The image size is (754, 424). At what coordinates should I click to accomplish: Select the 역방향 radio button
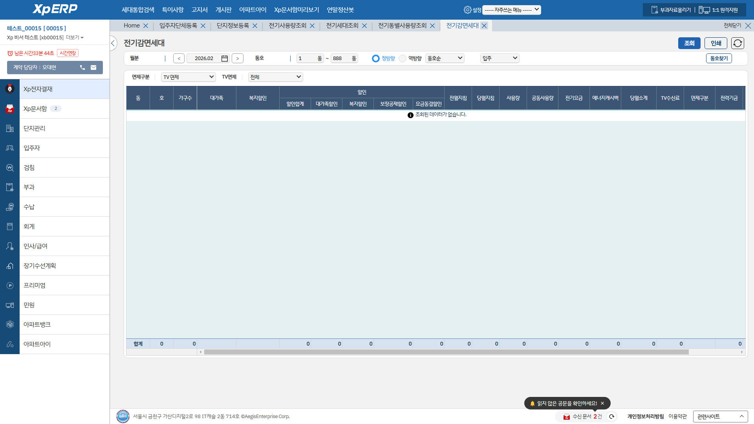coord(403,58)
